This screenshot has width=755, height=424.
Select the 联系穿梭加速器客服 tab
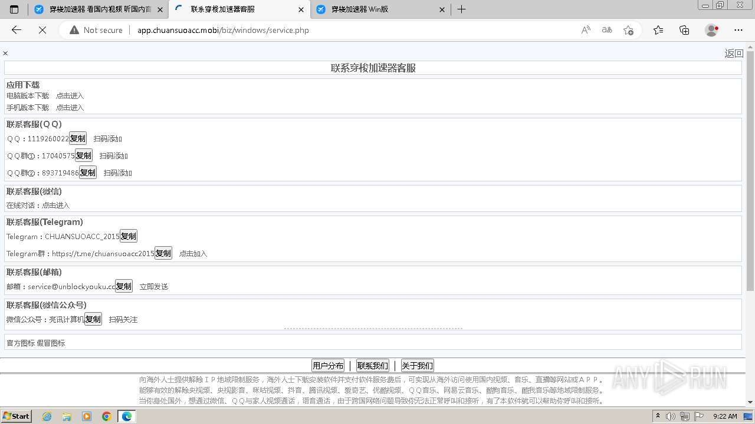[x=239, y=9]
